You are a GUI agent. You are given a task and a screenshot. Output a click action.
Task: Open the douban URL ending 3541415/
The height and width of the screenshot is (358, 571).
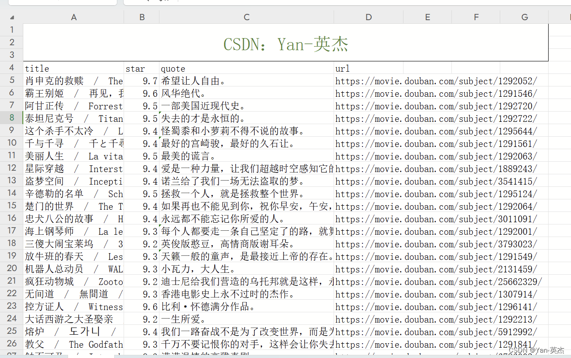tap(436, 181)
